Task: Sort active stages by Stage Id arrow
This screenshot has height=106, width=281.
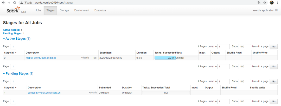Action: click(16, 53)
